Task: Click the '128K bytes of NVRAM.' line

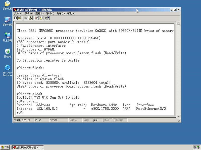Action: pyautogui.click(x=36, y=49)
